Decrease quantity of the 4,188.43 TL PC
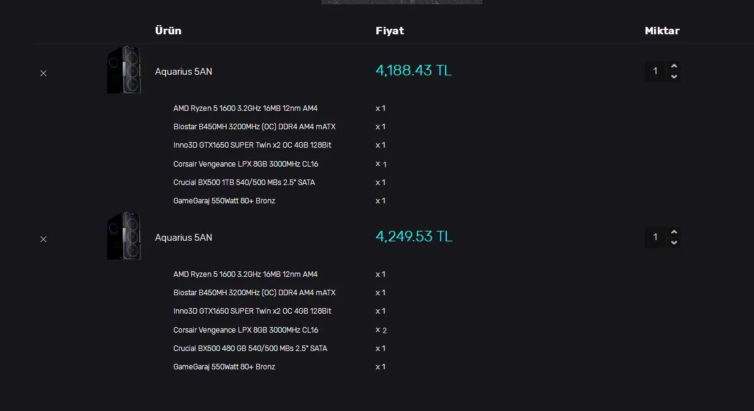This screenshot has width=754, height=411. pos(674,77)
